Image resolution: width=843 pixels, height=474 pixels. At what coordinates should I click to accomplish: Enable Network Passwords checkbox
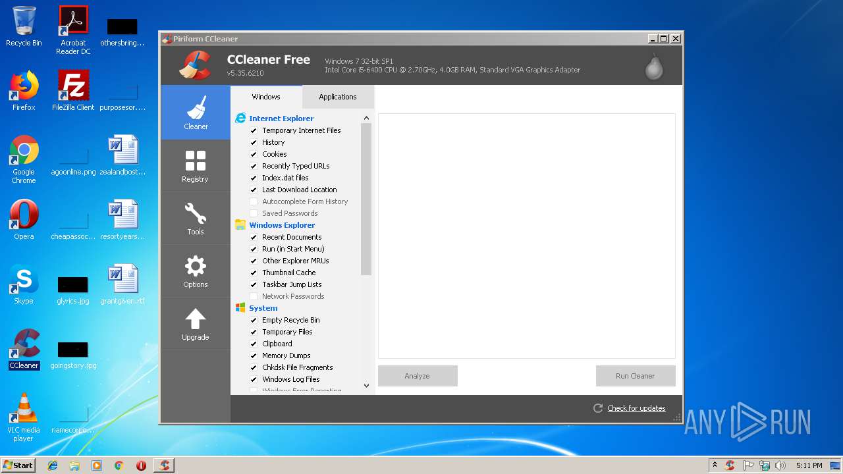[x=254, y=296]
